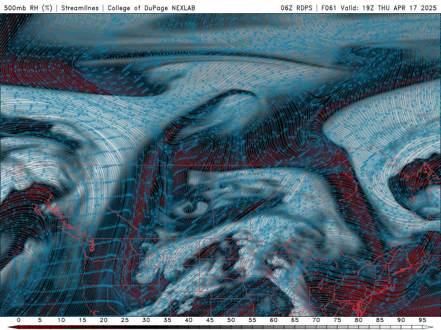Image resolution: width=441 pixels, height=330 pixels.
Task: Click the "10" label on the color scale
Action: tap(61, 320)
